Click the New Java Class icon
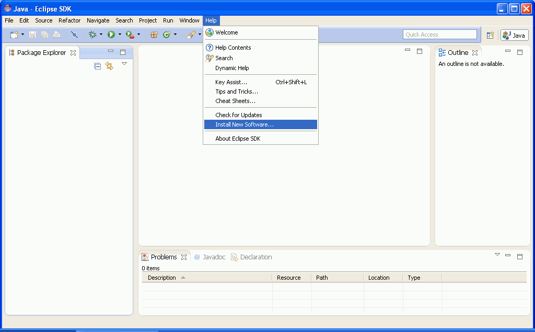This screenshot has height=332, width=535. (x=167, y=35)
